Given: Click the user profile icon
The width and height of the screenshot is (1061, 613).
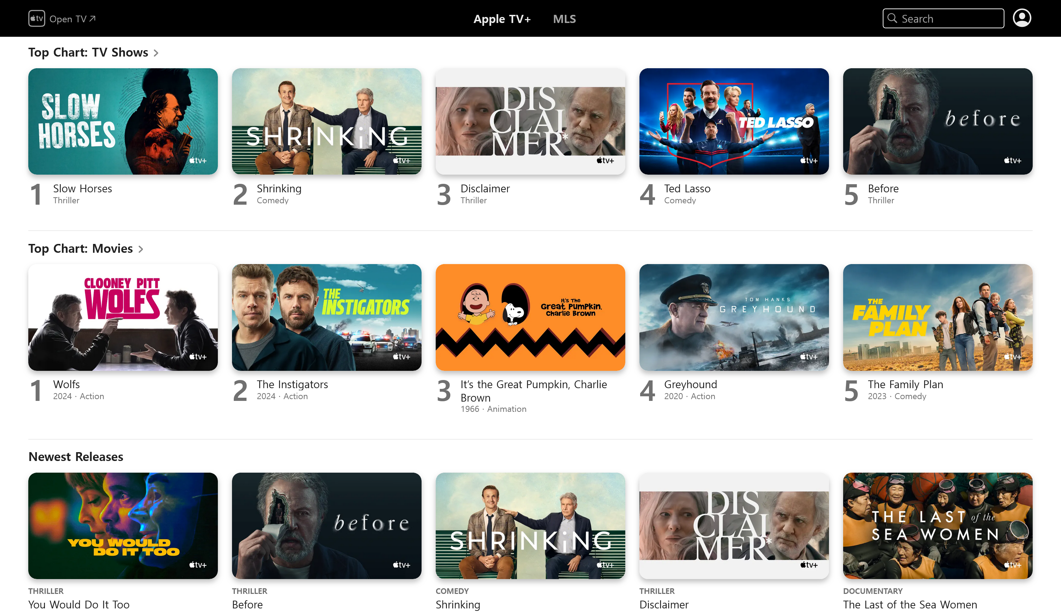Looking at the screenshot, I should [1022, 18].
